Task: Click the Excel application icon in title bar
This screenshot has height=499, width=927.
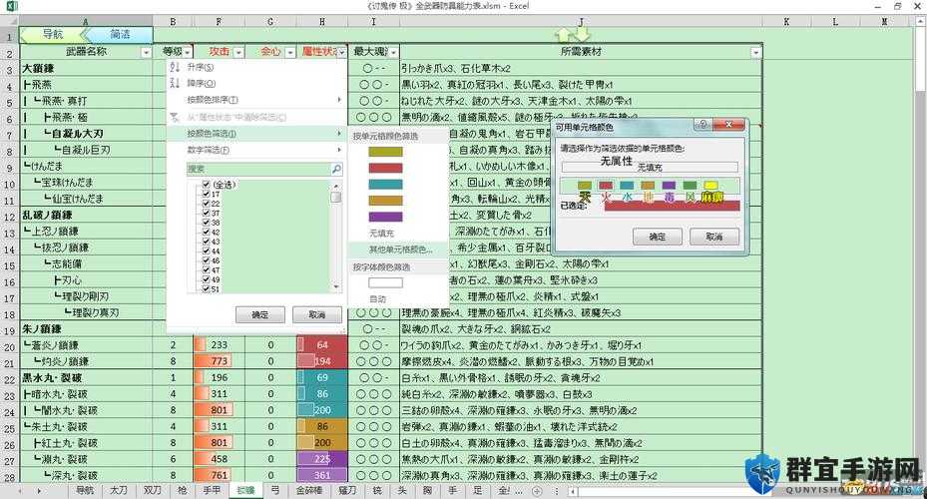Action: pyautogui.click(x=11, y=6)
